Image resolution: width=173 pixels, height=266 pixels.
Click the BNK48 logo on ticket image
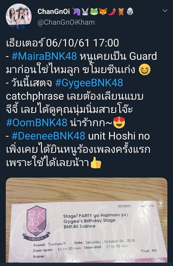[x=36, y=223]
